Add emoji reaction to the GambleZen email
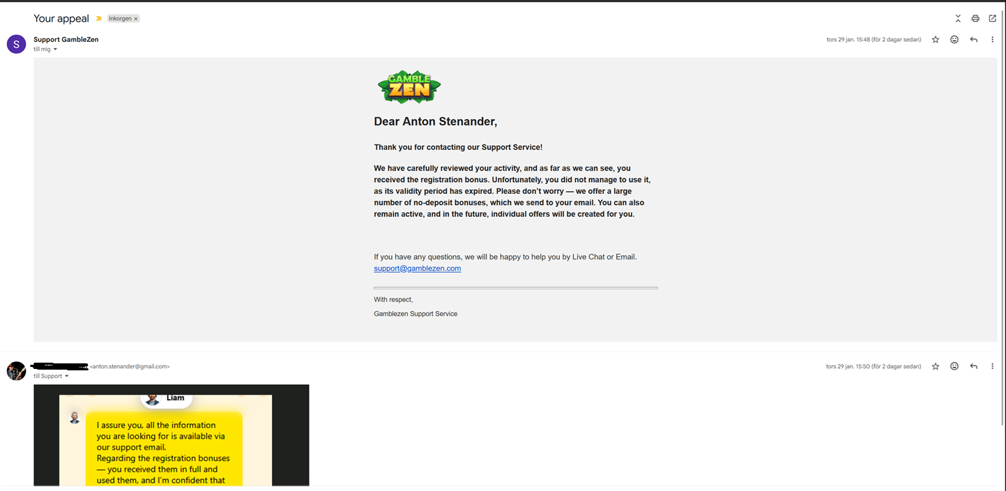Viewport: 1006px width, 491px height. coord(954,40)
